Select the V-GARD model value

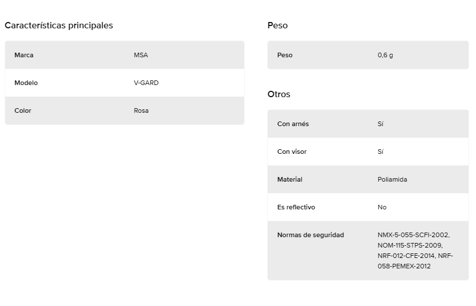[146, 83]
